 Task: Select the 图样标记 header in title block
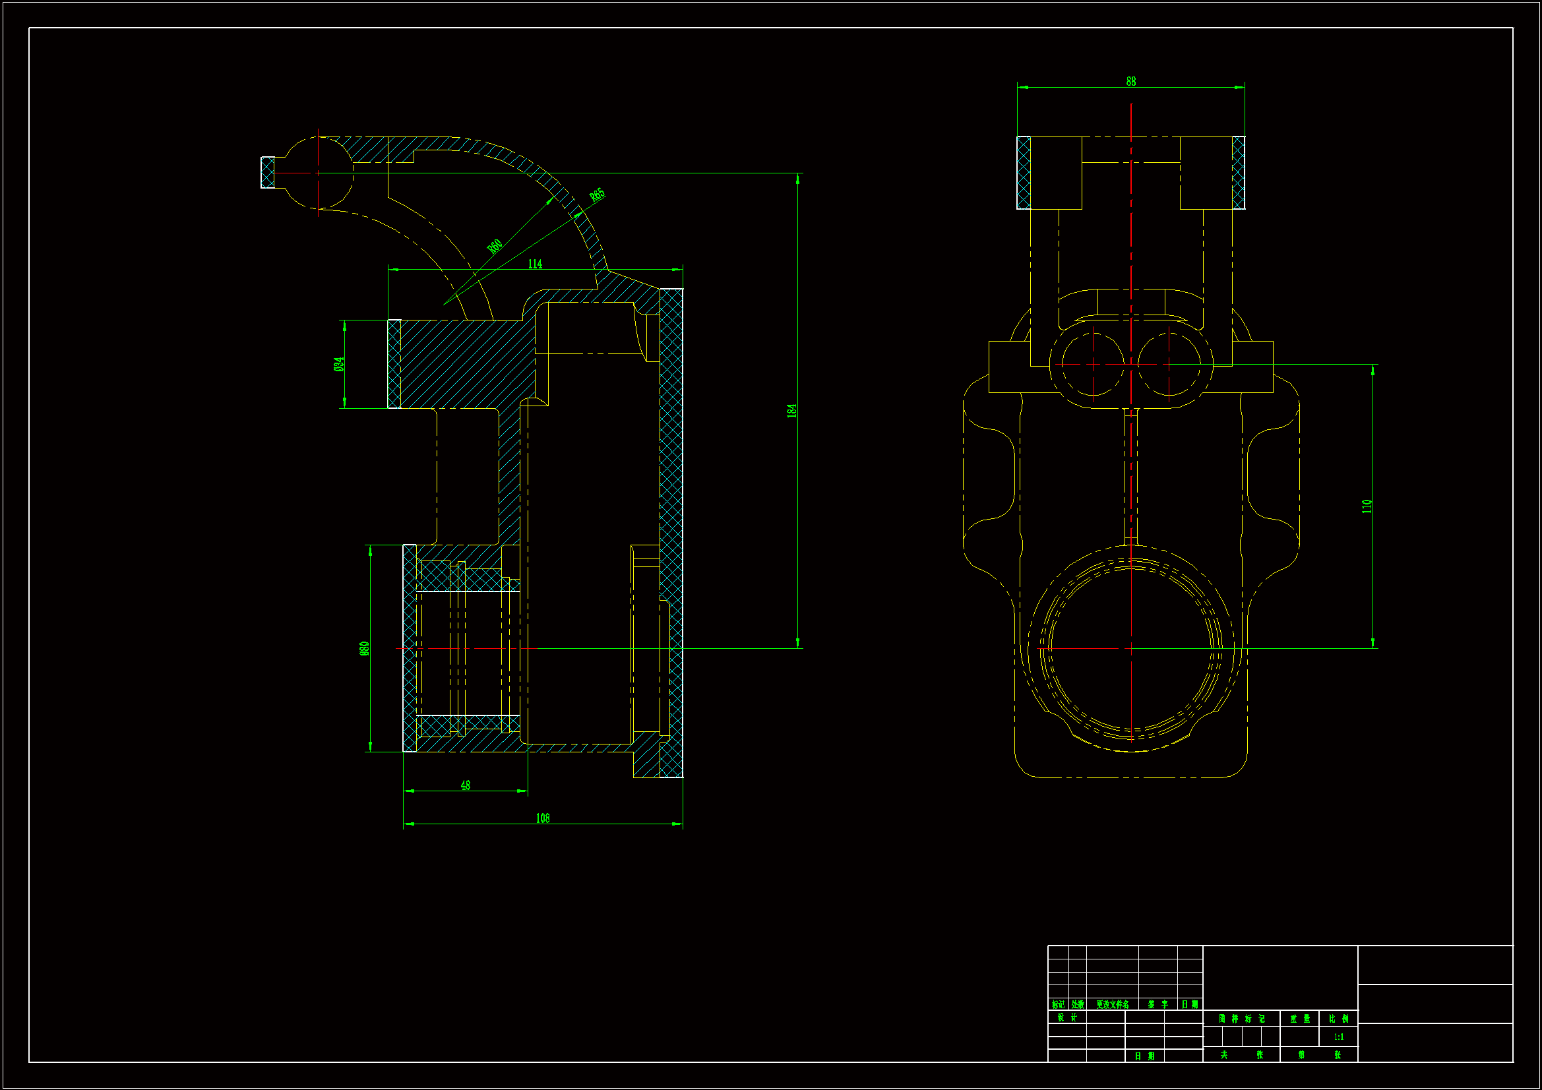(x=1241, y=1019)
